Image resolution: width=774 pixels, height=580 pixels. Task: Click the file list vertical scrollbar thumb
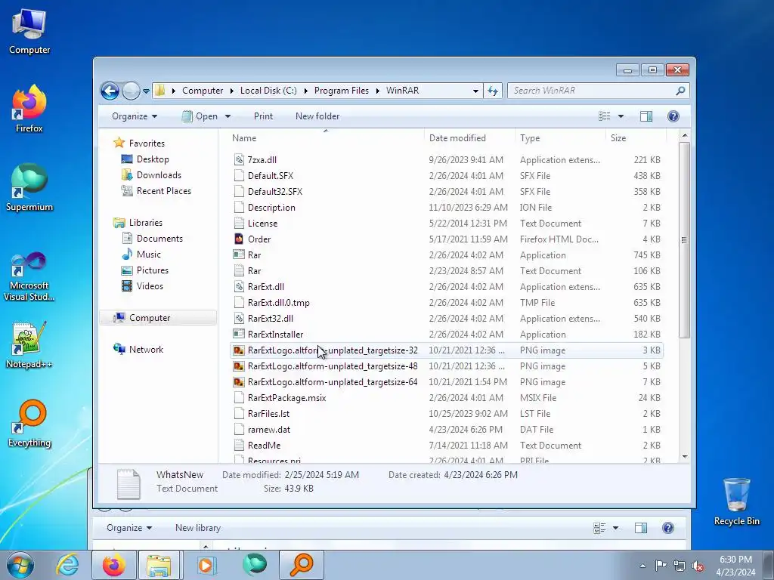pos(684,240)
